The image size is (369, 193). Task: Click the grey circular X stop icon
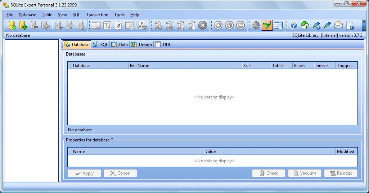click(203, 25)
